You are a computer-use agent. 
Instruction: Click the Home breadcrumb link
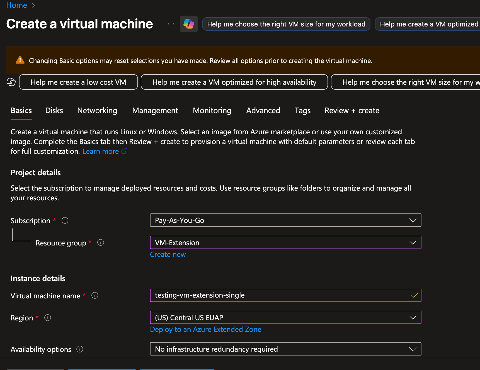(16, 5)
